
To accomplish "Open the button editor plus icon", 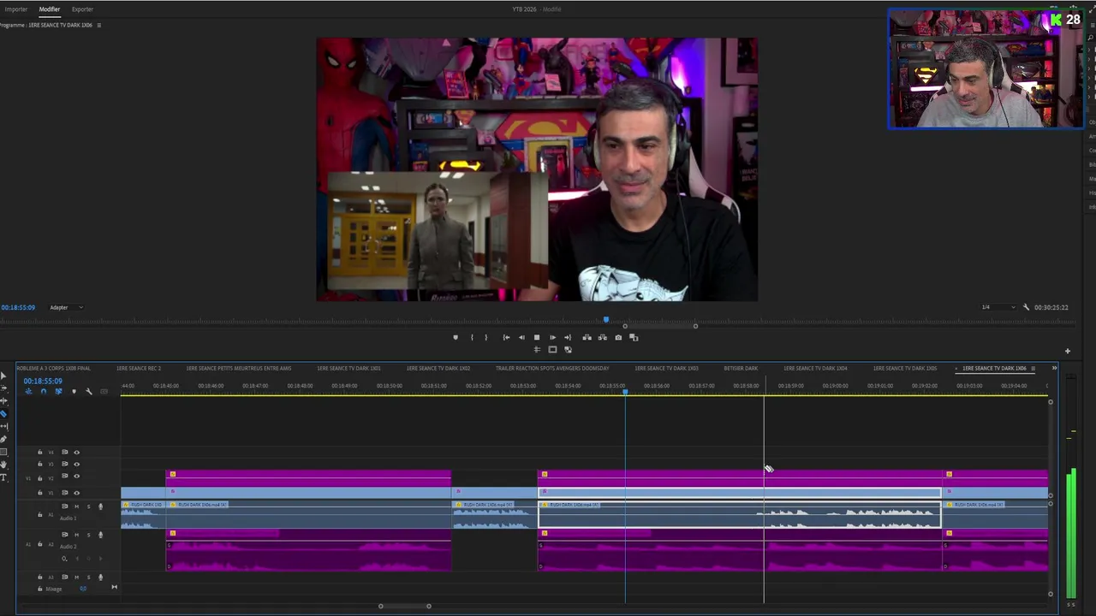I will pyautogui.click(x=1067, y=351).
